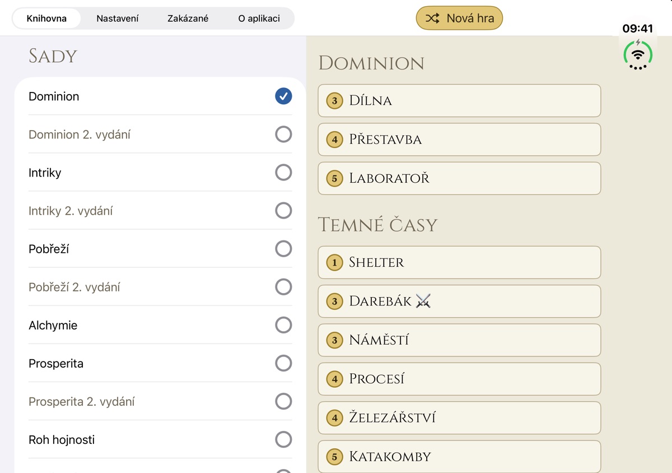Open the Darebák card
This screenshot has width=672, height=473.
pos(459,302)
